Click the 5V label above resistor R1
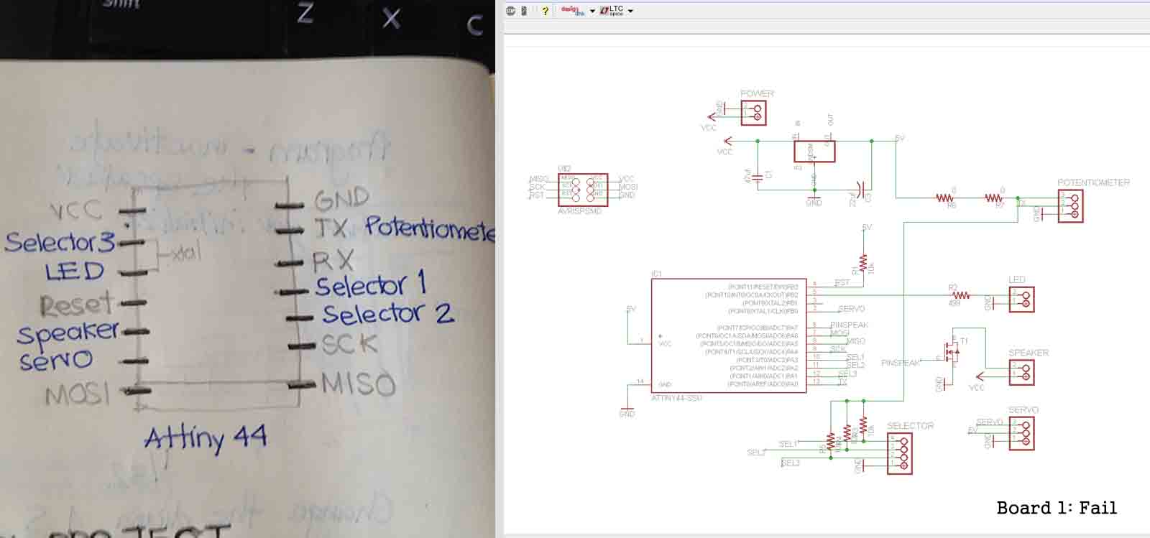This screenshot has width=1150, height=538. tap(867, 227)
